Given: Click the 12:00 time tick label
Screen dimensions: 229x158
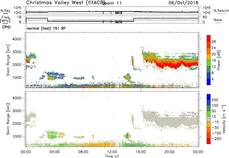Looking at the screenshot, I should 112,152.
